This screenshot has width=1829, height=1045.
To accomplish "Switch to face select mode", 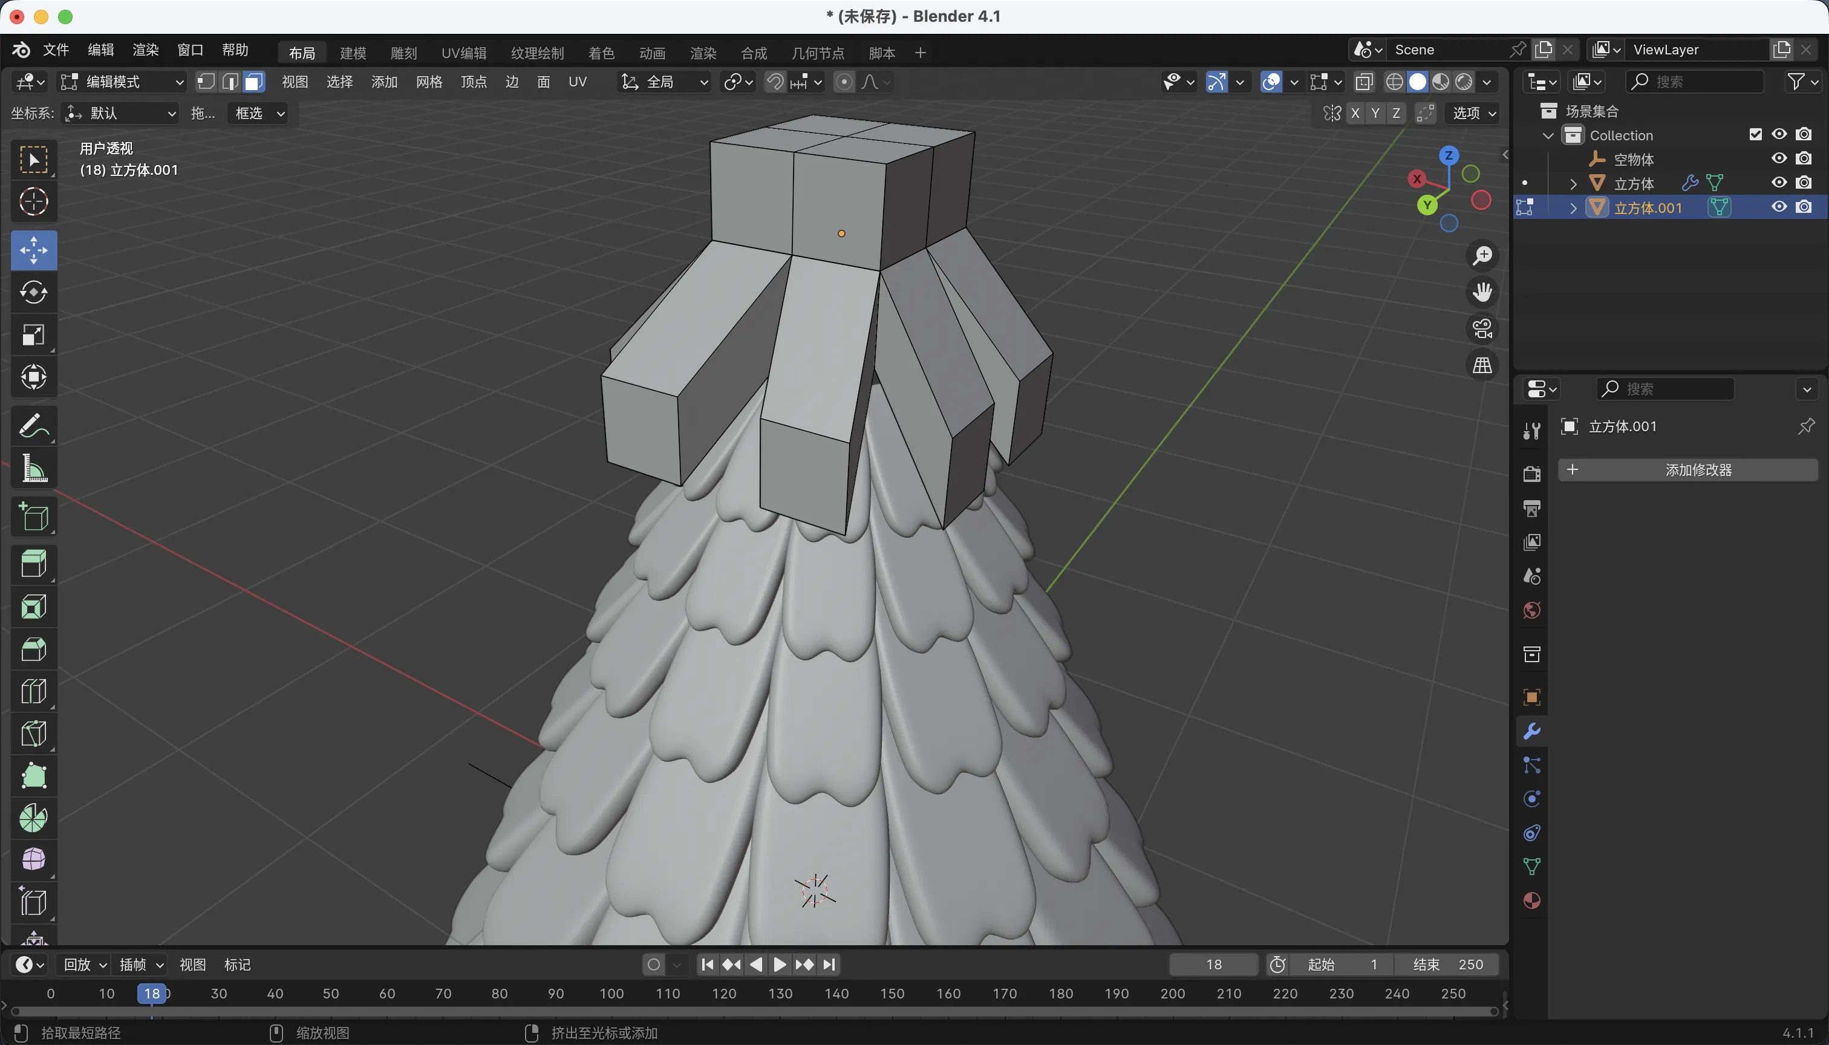I will [x=253, y=82].
